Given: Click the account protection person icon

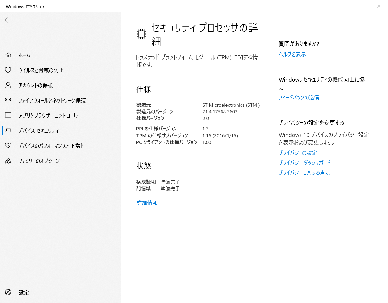Looking at the screenshot, I should (8, 85).
